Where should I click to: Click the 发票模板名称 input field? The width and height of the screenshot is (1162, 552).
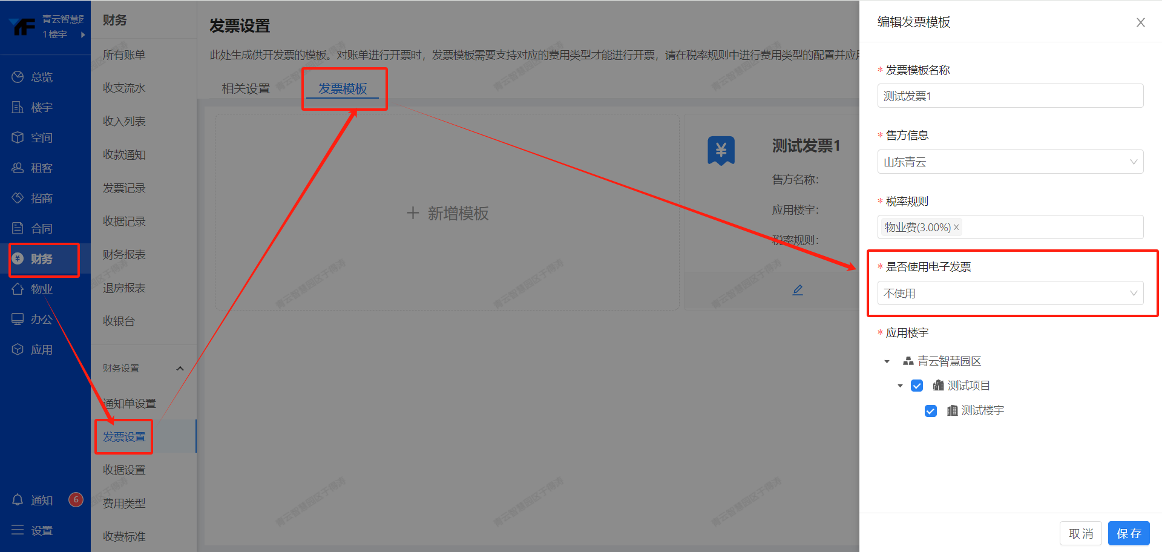1009,96
